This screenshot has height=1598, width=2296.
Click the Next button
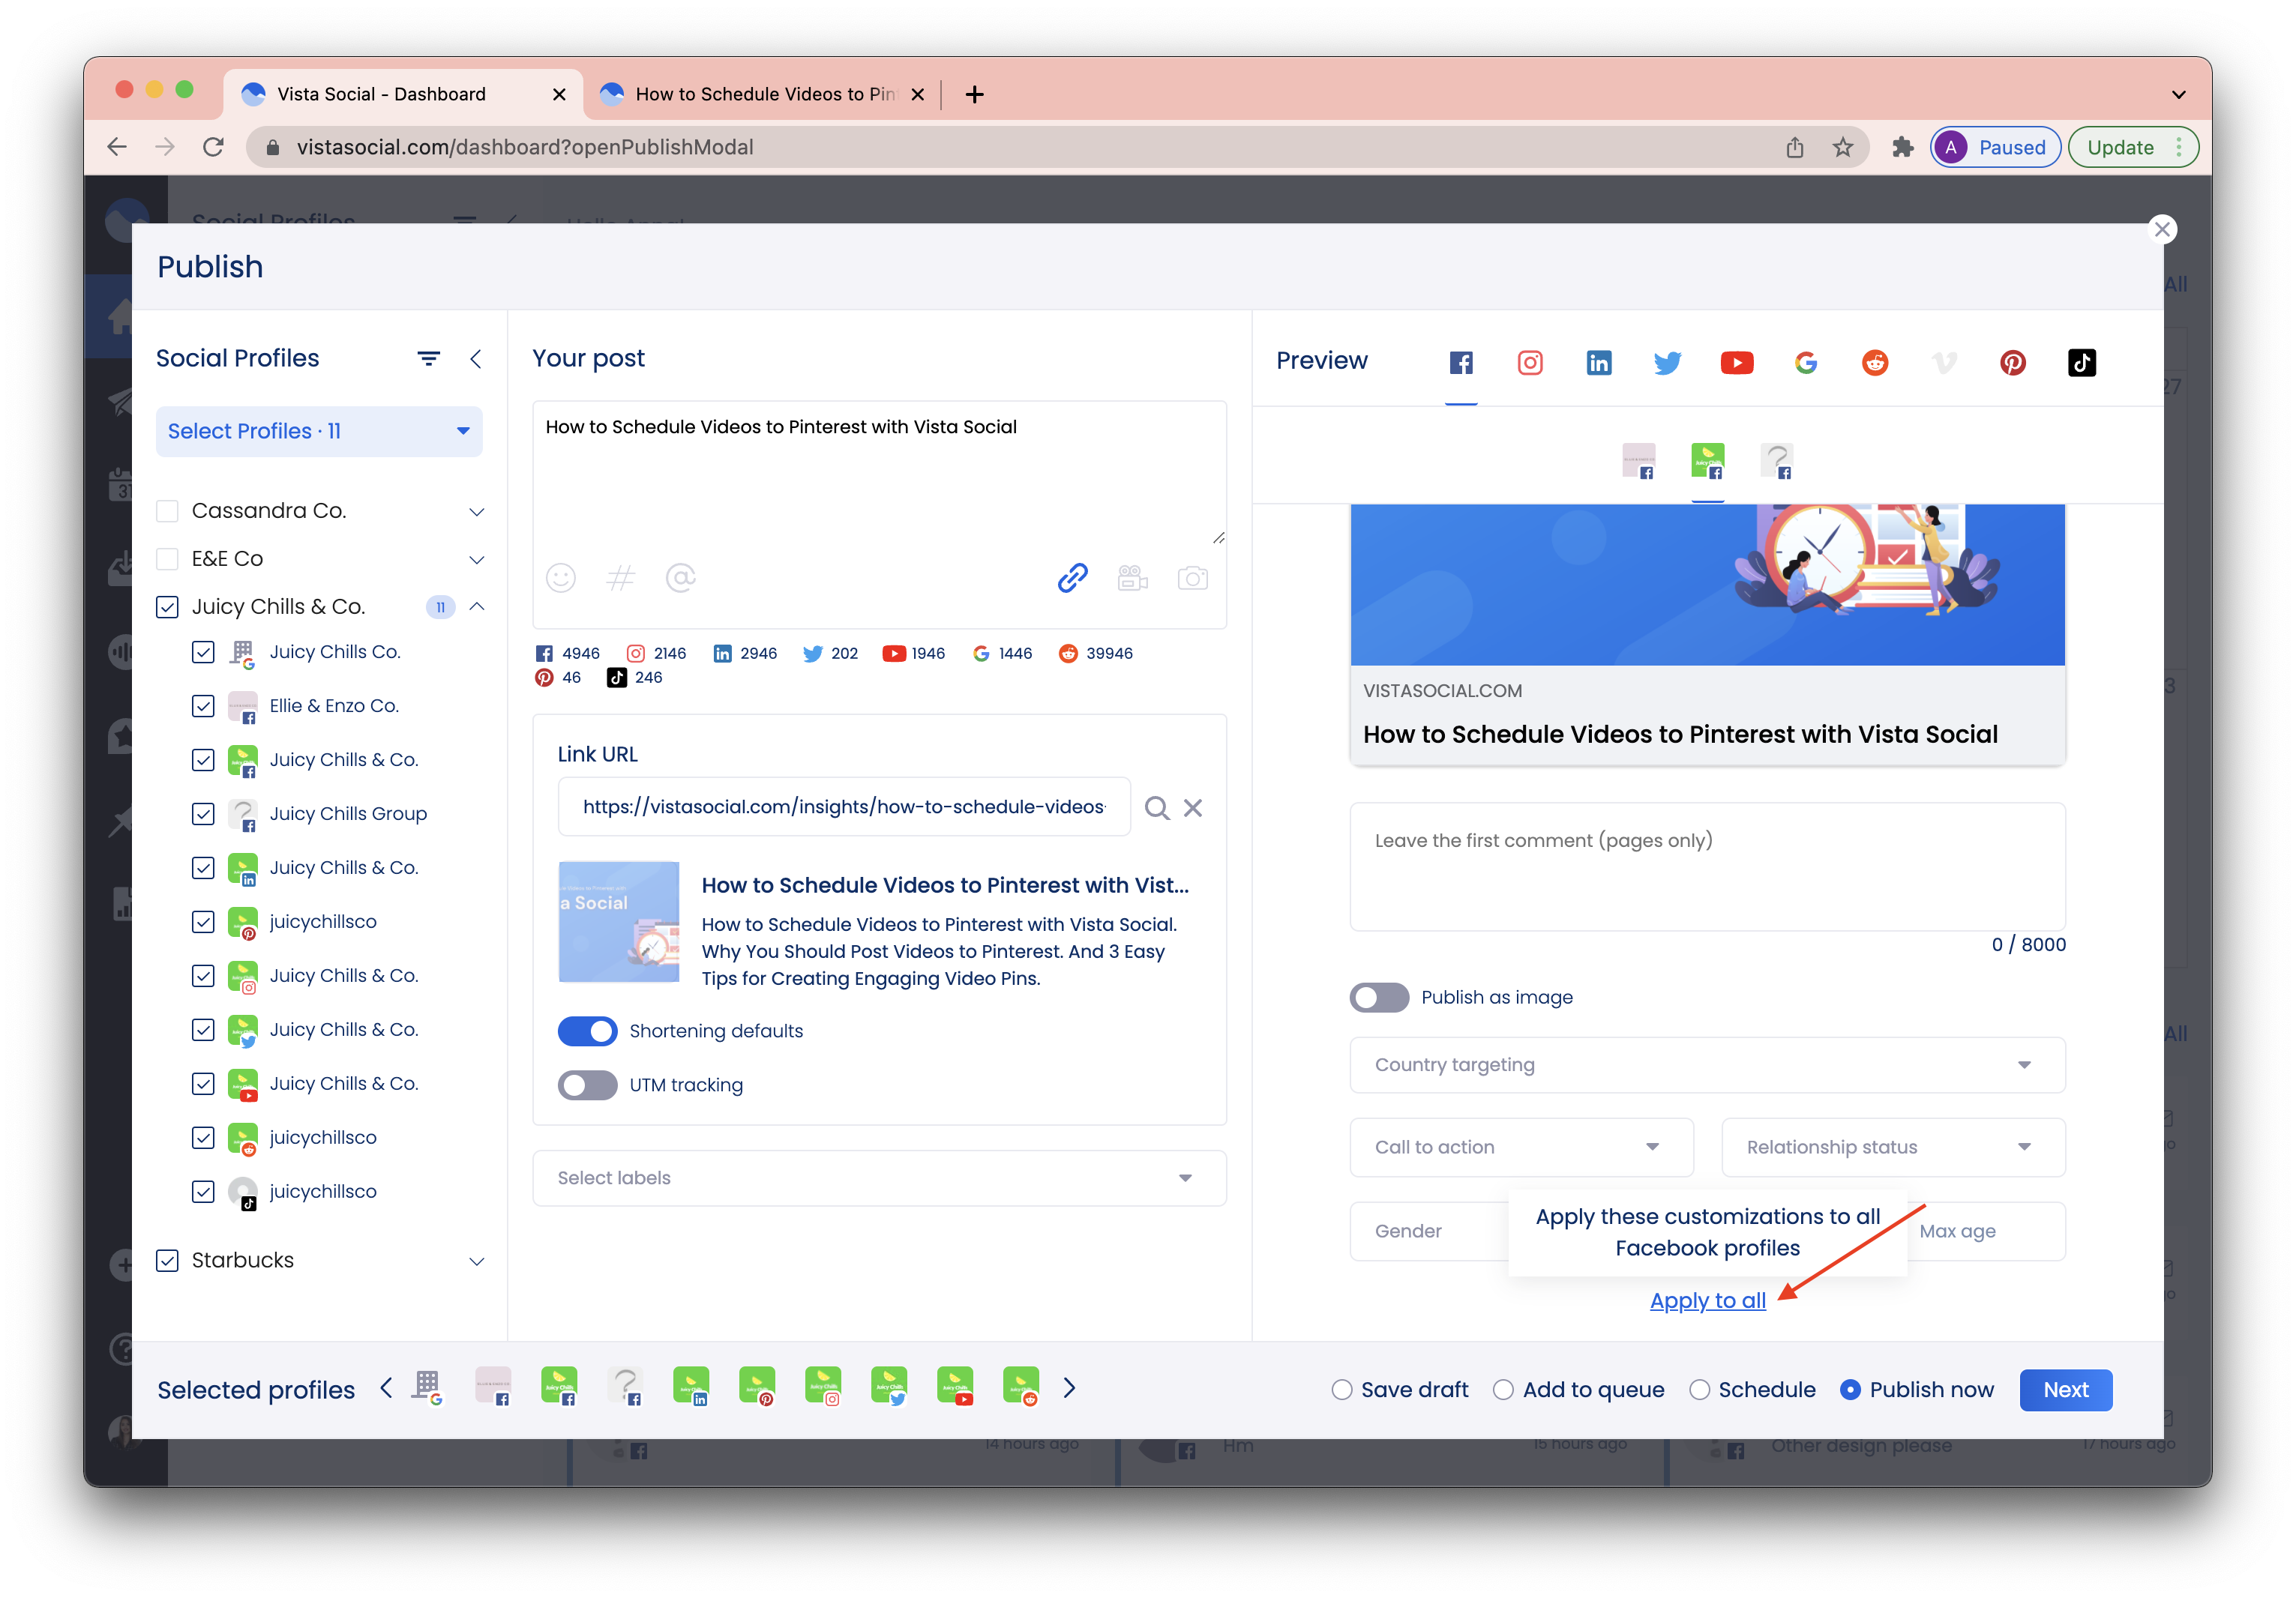[x=2065, y=1390]
